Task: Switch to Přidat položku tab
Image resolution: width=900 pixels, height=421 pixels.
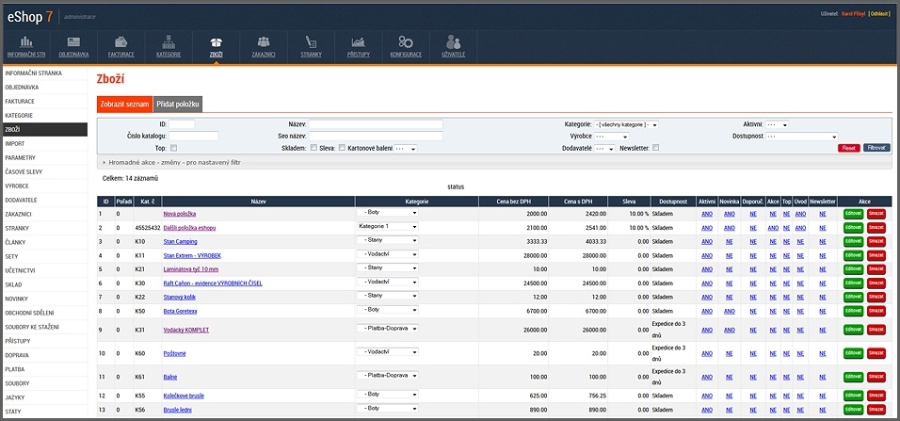Action: point(178,104)
